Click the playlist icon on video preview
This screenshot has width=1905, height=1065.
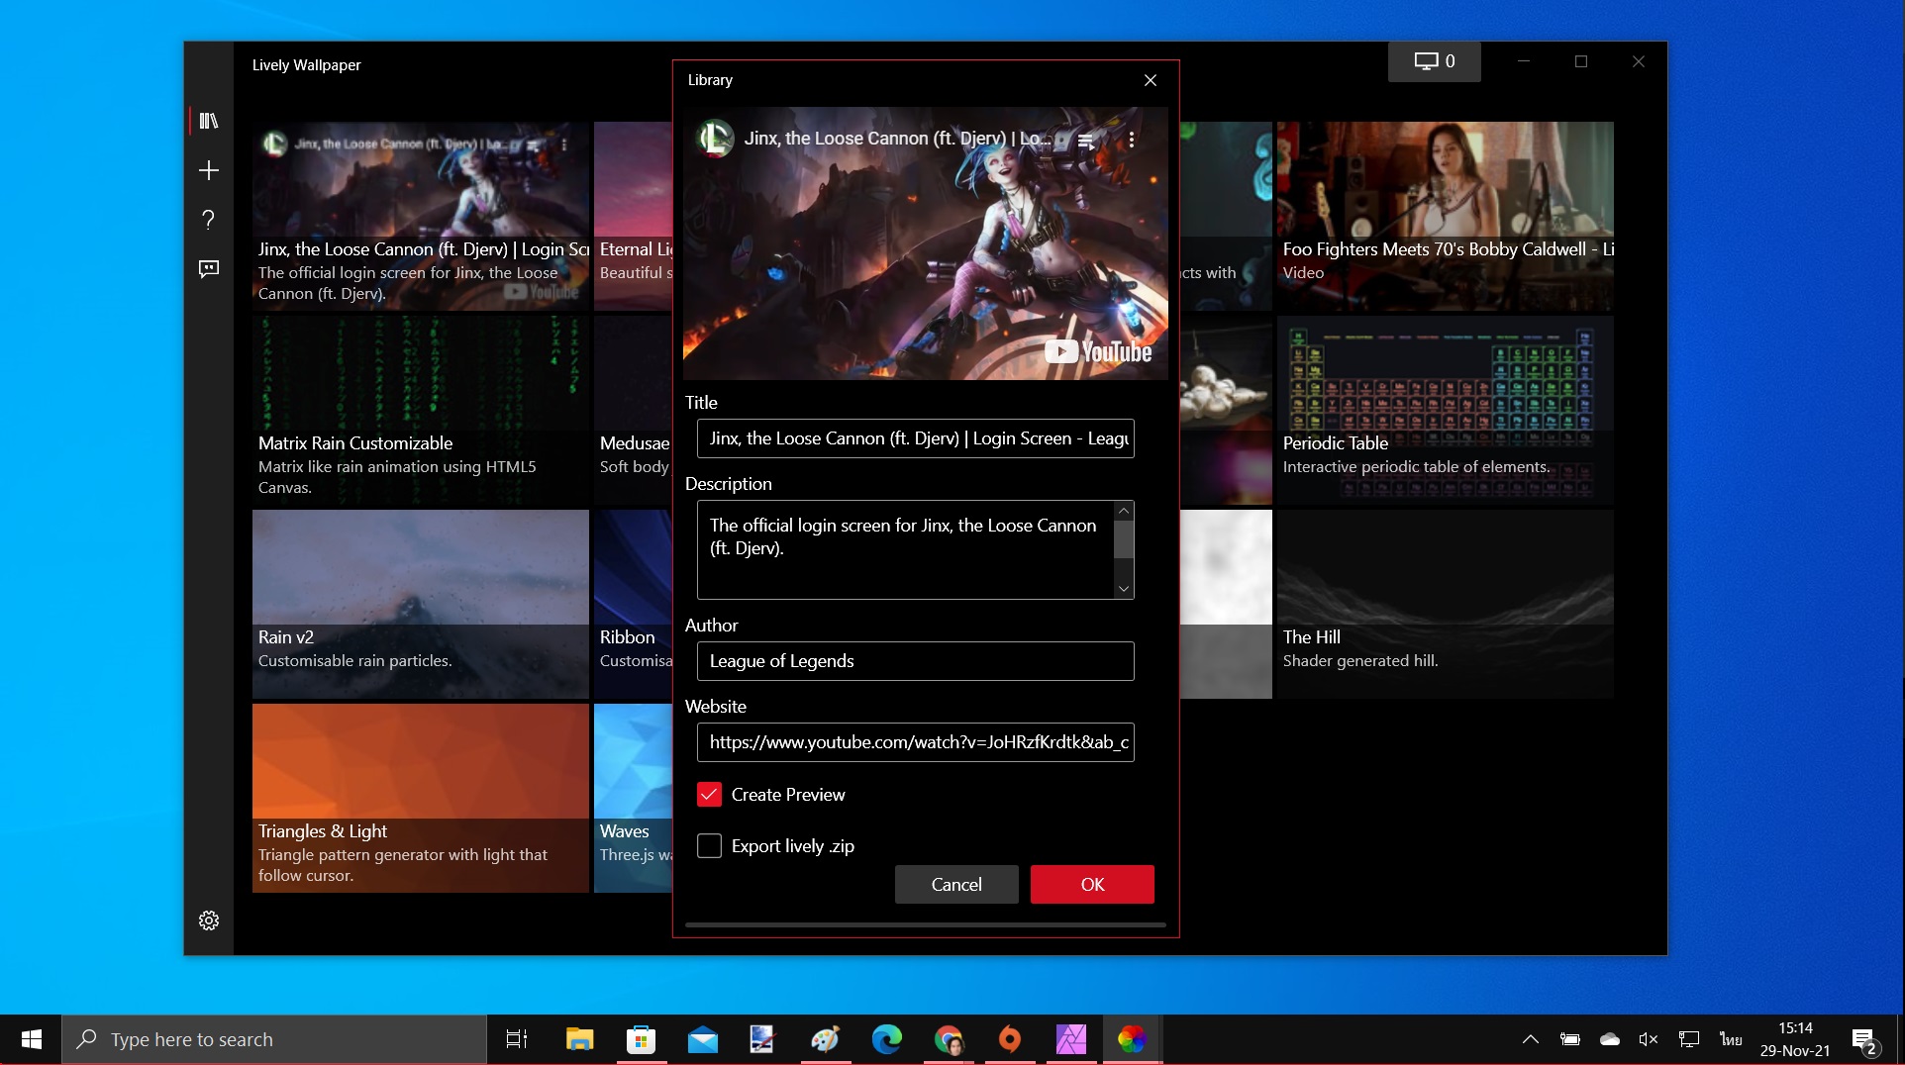[x=1086, y=141]
